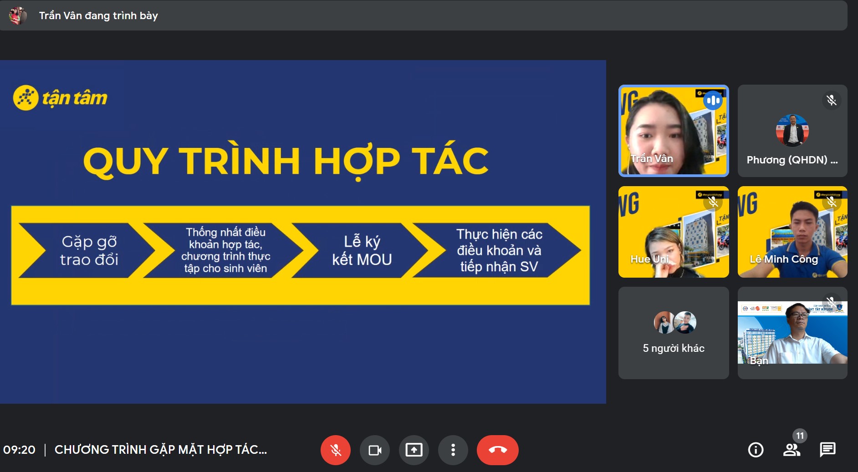Click the muted mic icon on Phương's tile
Viewport: 858px width, 472px height.
(x=831, y=100)
